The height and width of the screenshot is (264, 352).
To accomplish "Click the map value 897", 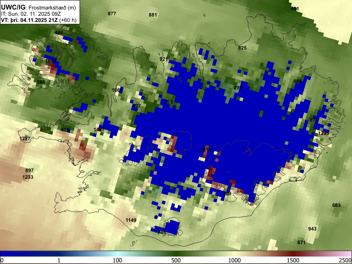I will 29,170.
